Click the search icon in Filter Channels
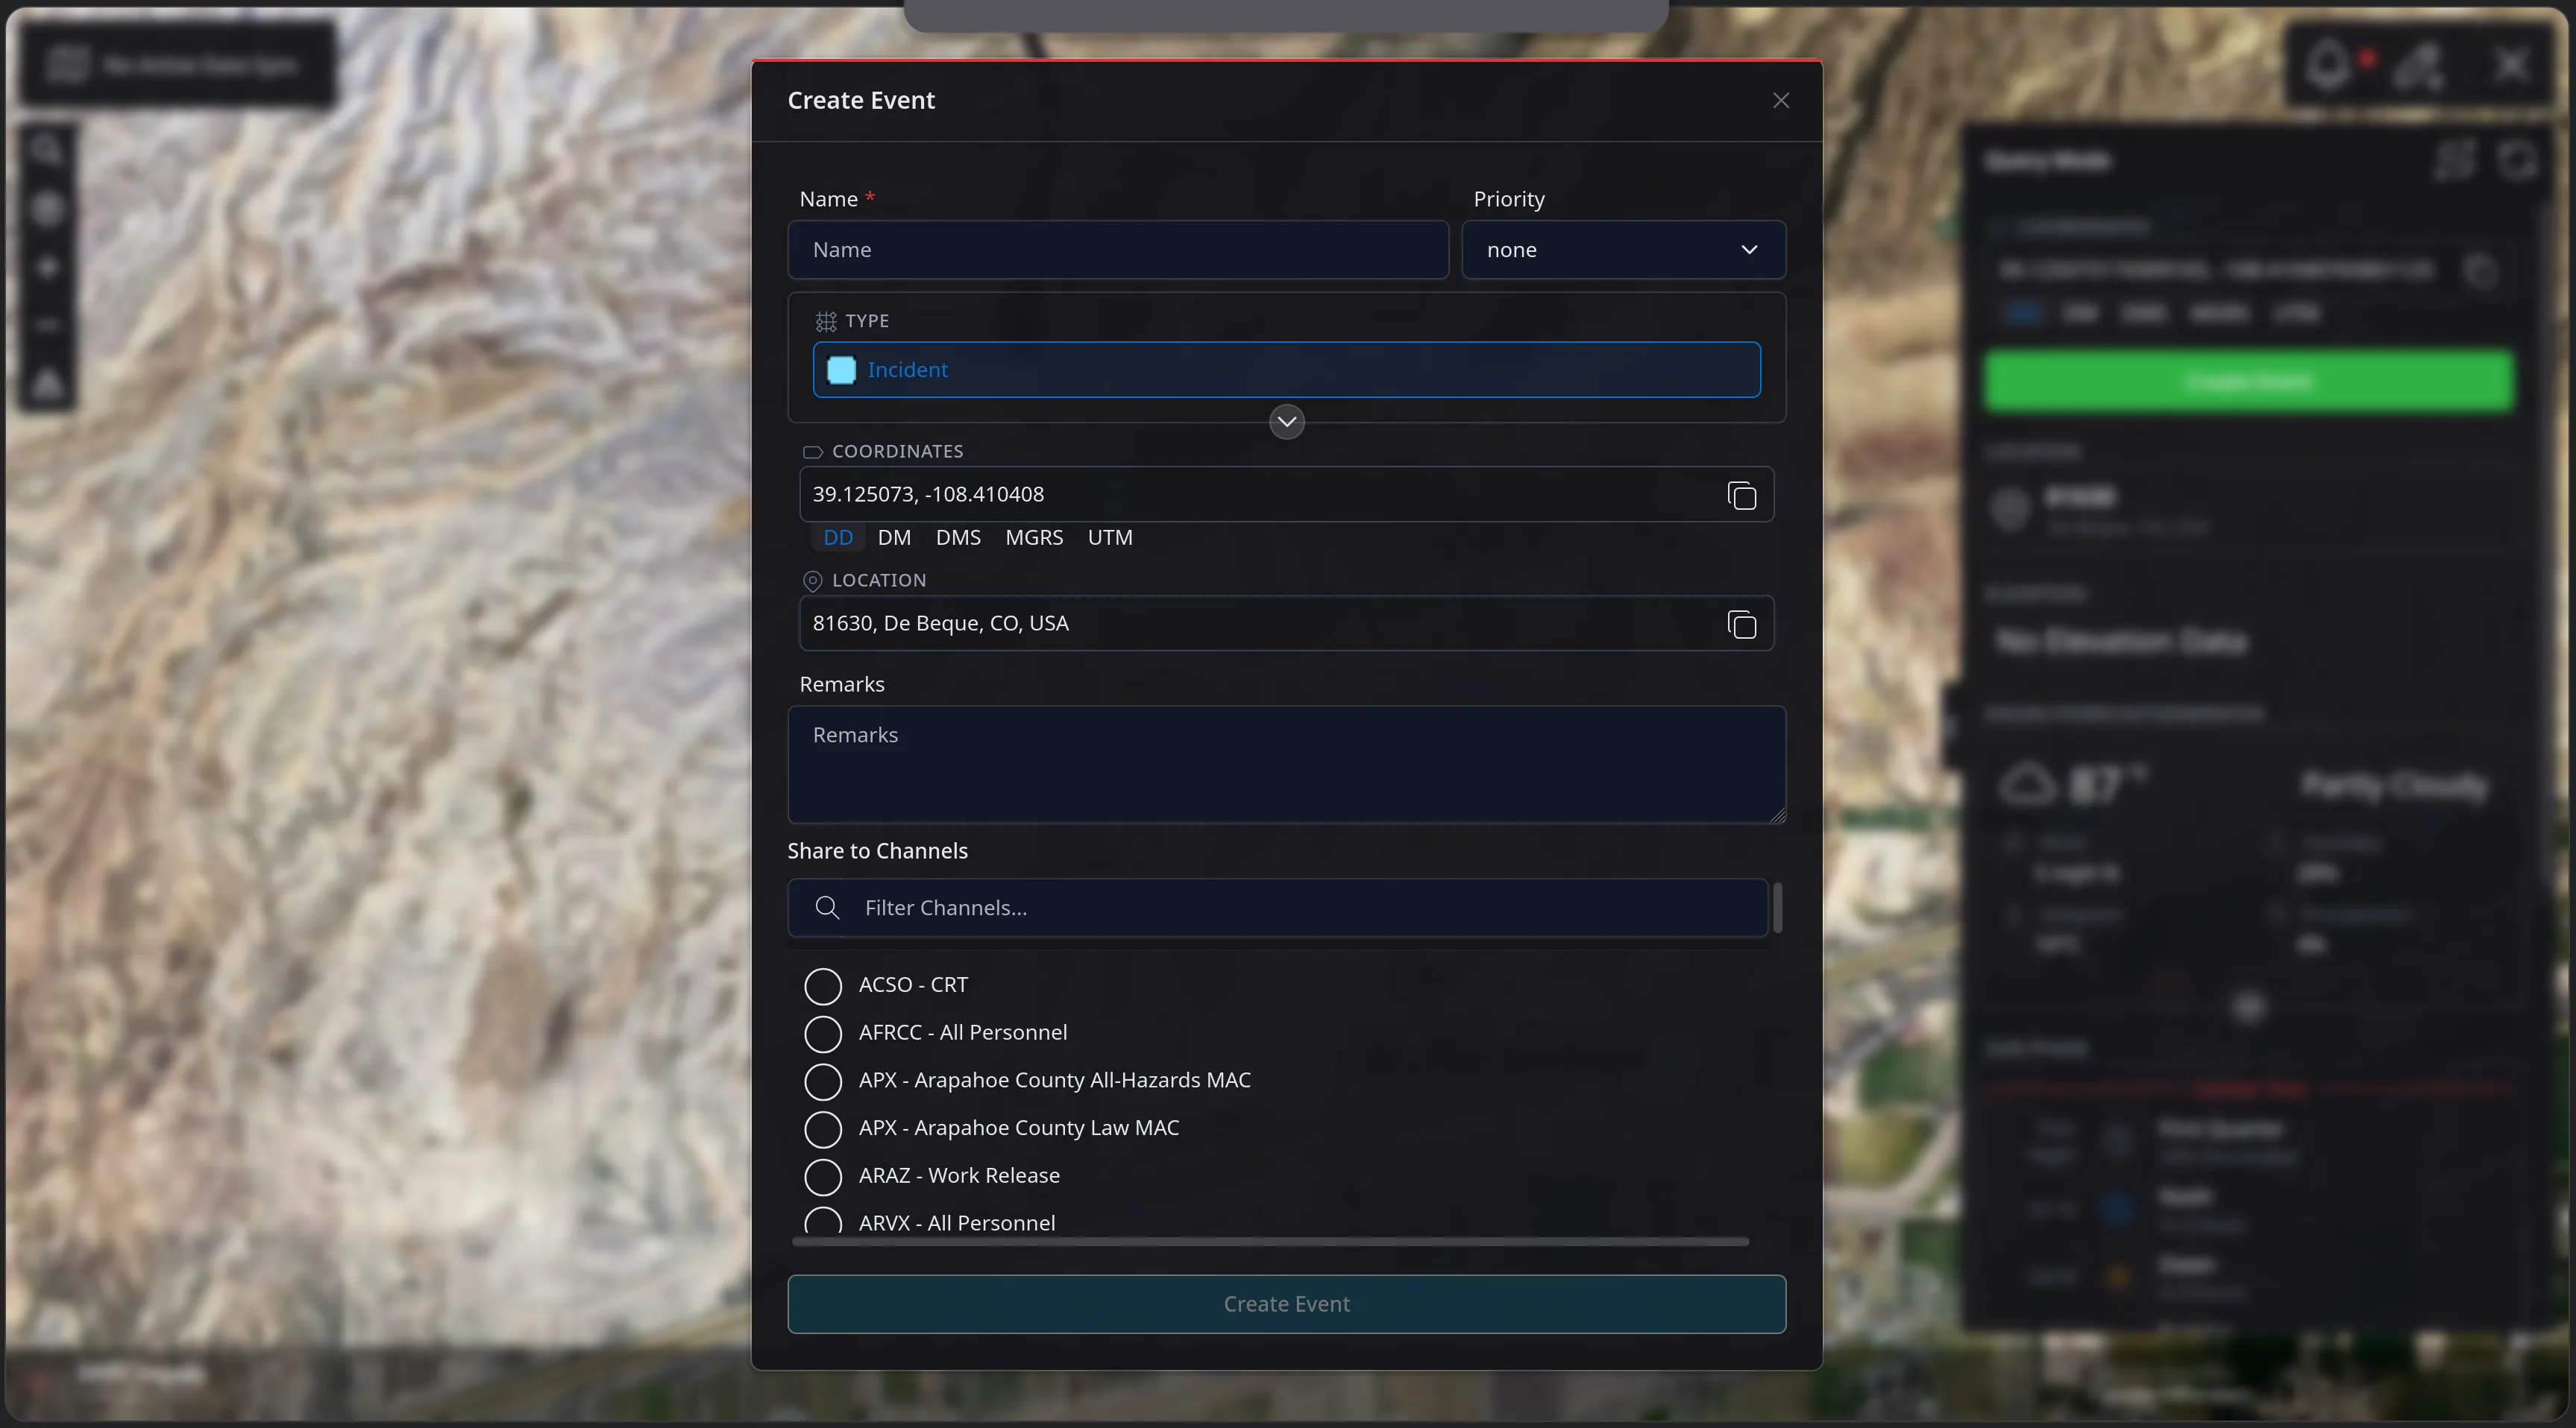The height and width of the screenshot is (1428, 2576). click(x=827, y=907)
